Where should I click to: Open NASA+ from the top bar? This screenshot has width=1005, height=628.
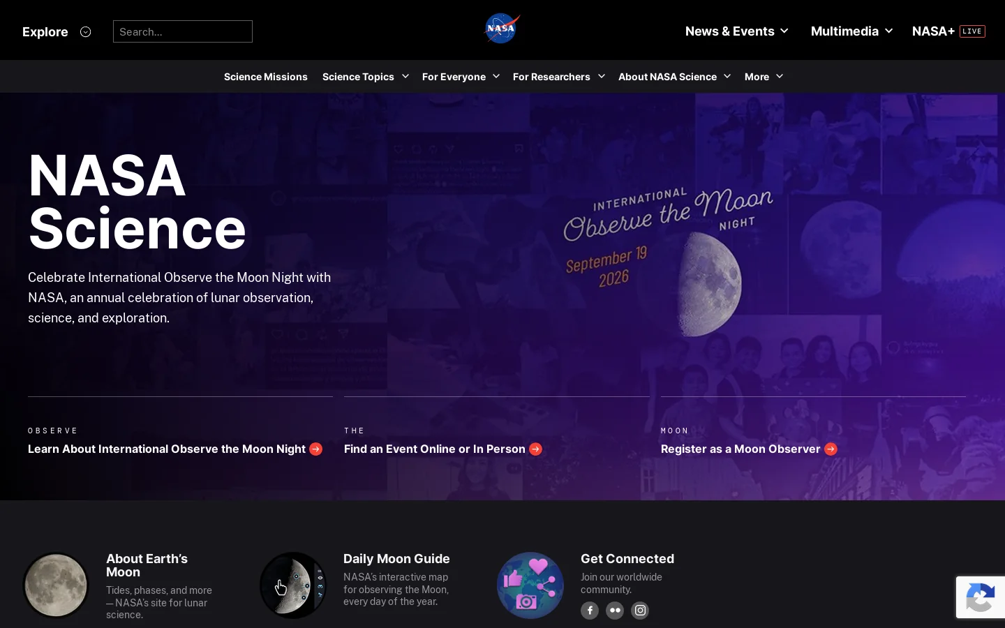(x=933, y=31)
